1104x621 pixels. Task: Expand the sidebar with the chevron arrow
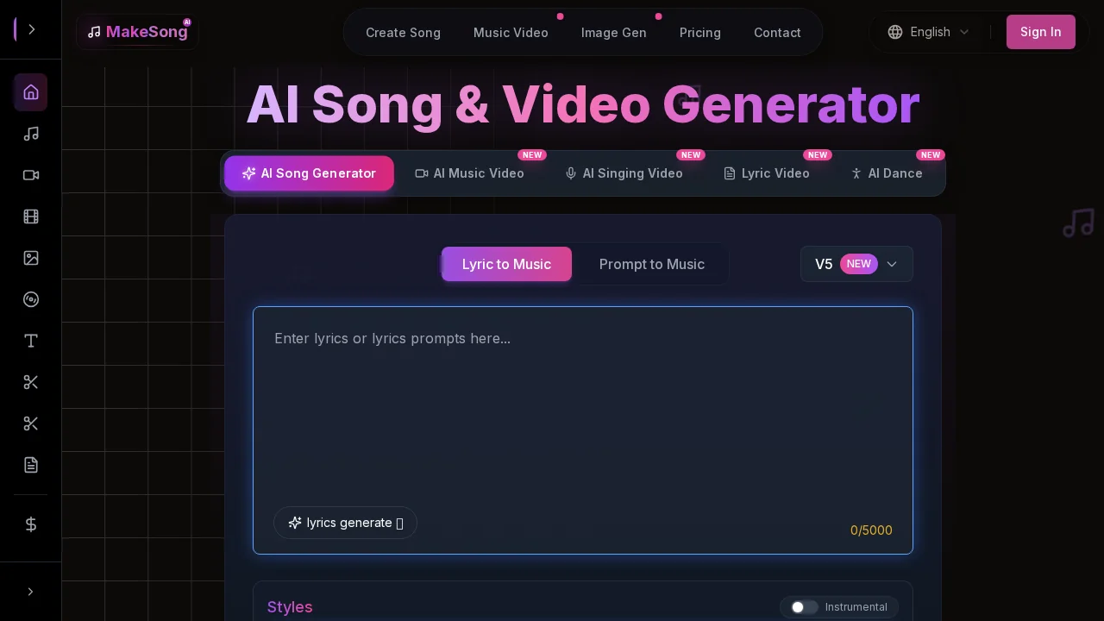(x=31, y=592)
